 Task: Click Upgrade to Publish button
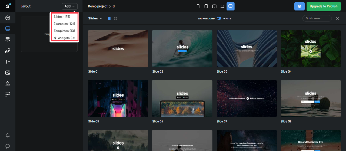324,6
